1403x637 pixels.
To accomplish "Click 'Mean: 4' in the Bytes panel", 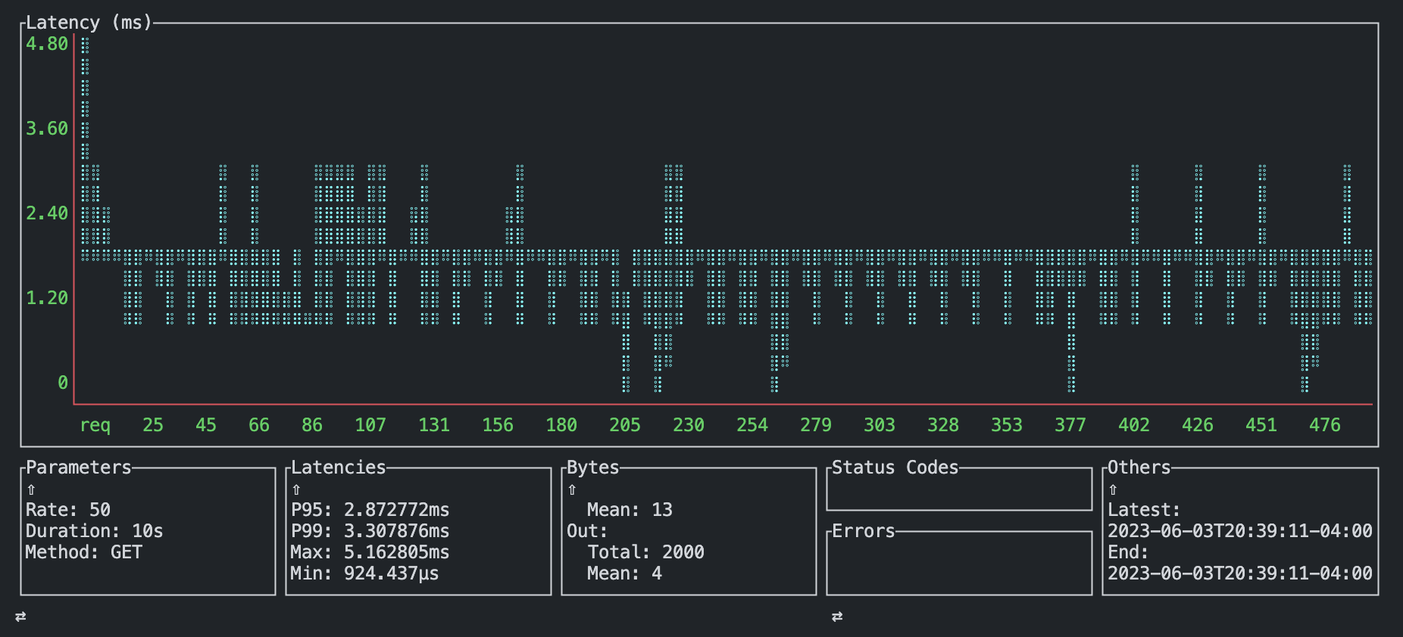I will click(625, 573).
